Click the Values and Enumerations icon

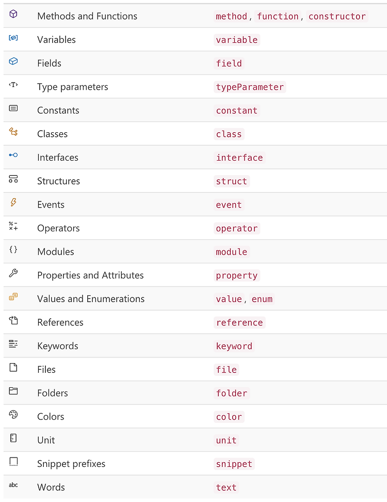tap(13, 297)
